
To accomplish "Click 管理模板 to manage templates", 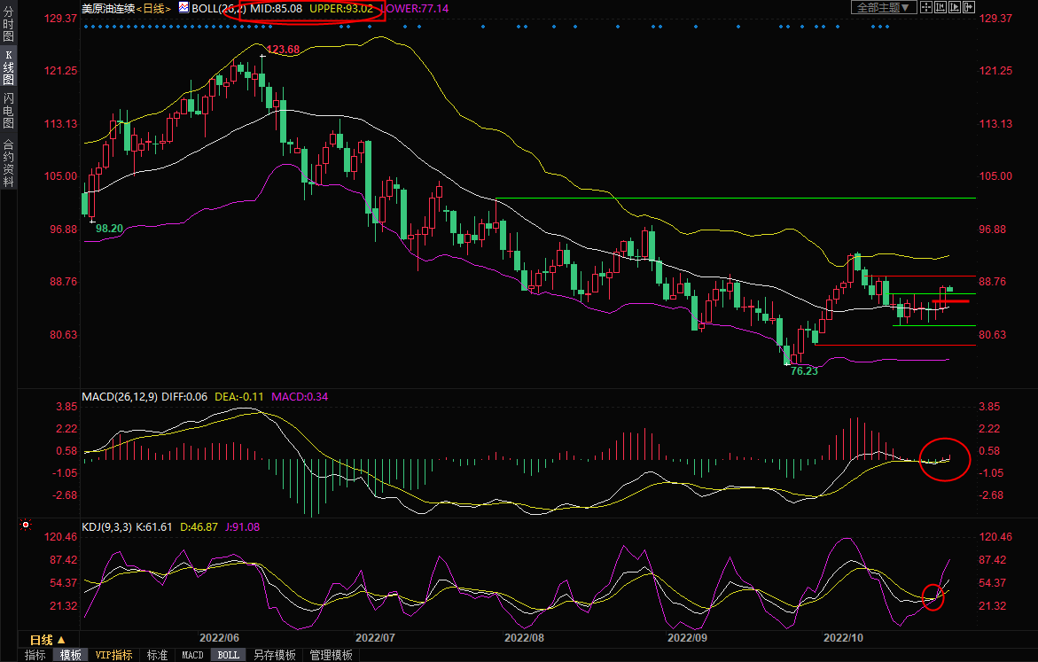I will pos(331,655).
